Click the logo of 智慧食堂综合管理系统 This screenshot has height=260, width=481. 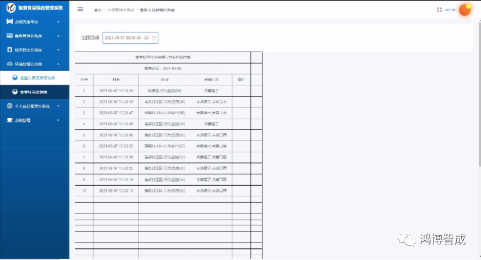tap(10, 8)
